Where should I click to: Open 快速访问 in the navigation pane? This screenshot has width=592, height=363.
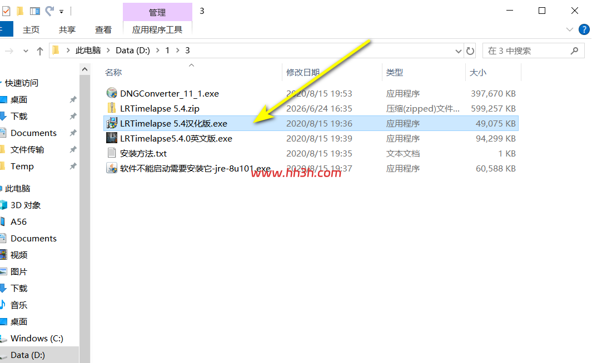pyautogui.click(x=22, y=83)
